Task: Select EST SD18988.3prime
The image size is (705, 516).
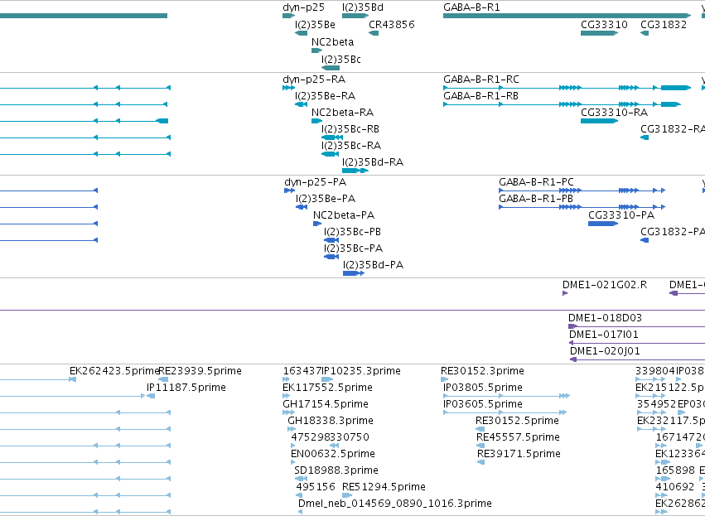Action: tap(336, 470)
